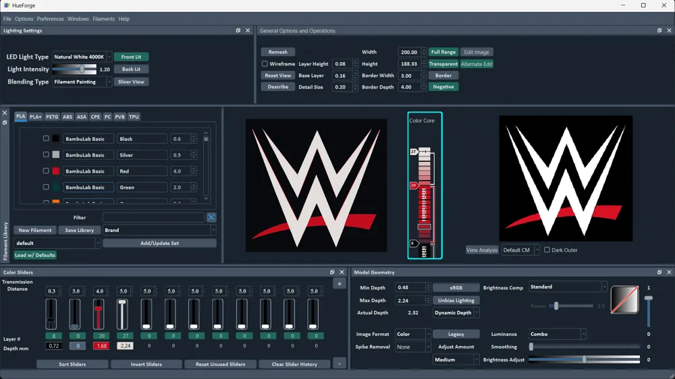Open the Options menu
The height and width of the screenshot is (379, 675).
(24, 19)
